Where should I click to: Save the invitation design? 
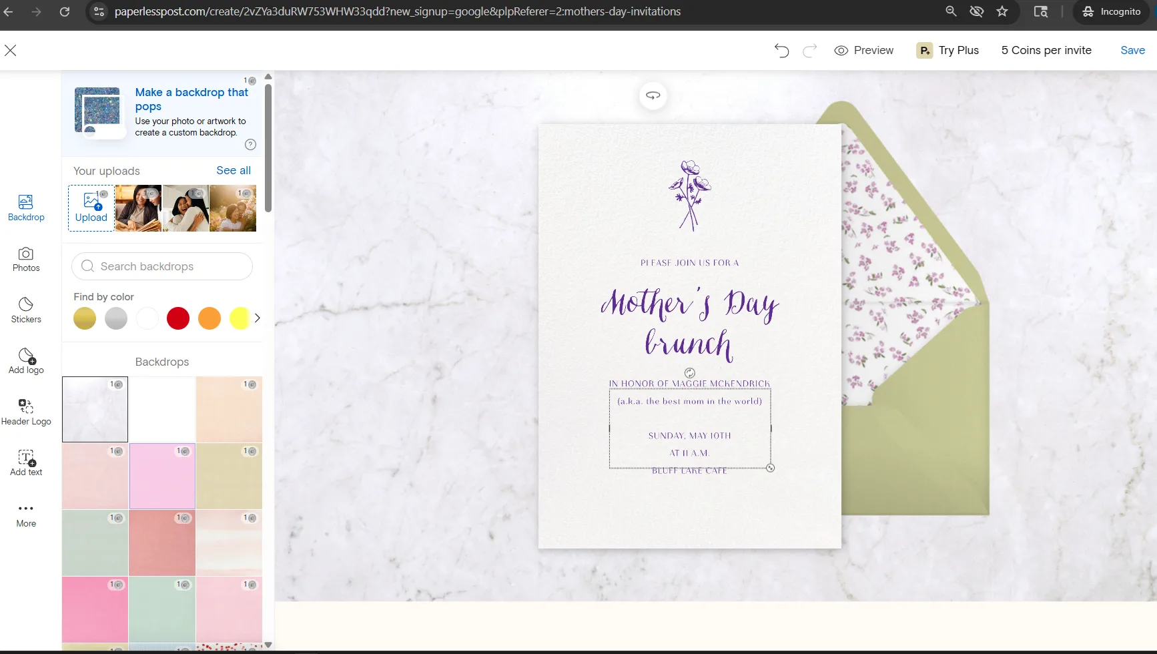click(1132, 51)
